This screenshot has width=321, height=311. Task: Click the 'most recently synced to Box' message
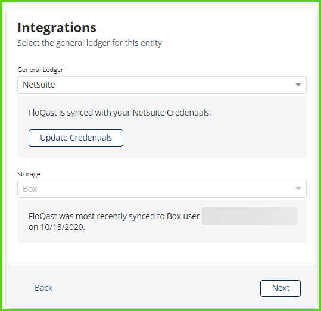point(114,216)
